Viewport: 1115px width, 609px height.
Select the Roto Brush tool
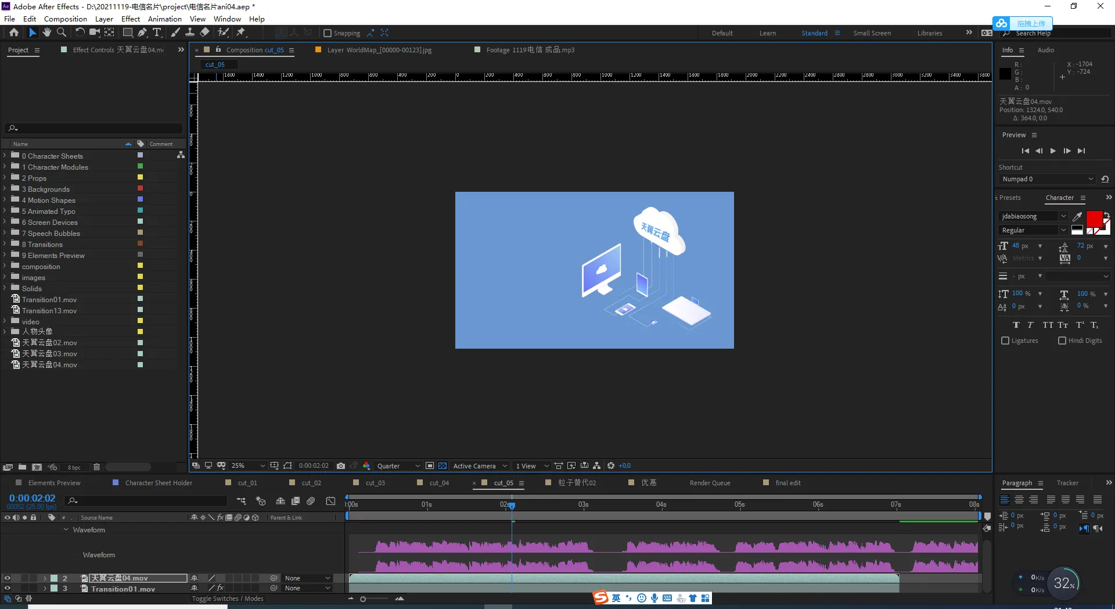pyautogui.click(x=223, y=33)
